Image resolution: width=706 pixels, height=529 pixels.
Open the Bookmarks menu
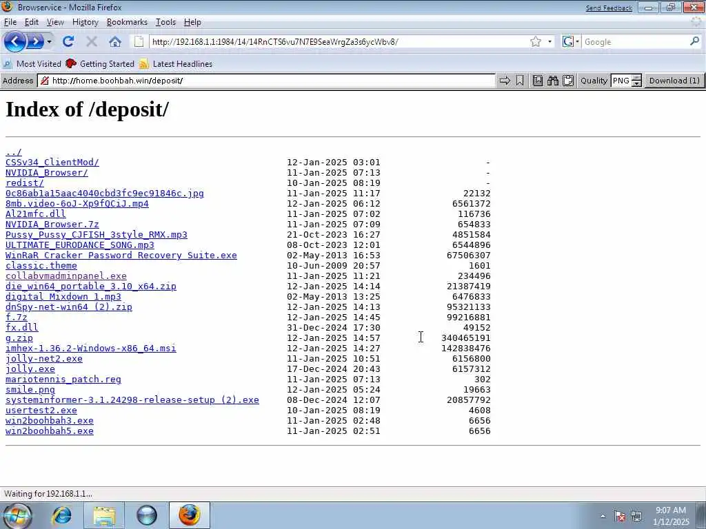click(x=127, y=22)
